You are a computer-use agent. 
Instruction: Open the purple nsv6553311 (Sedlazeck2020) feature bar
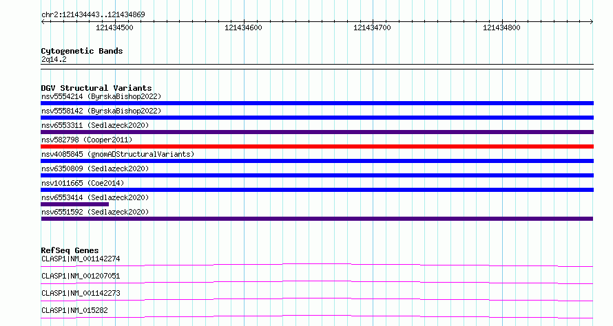click(x=317, y=132)
